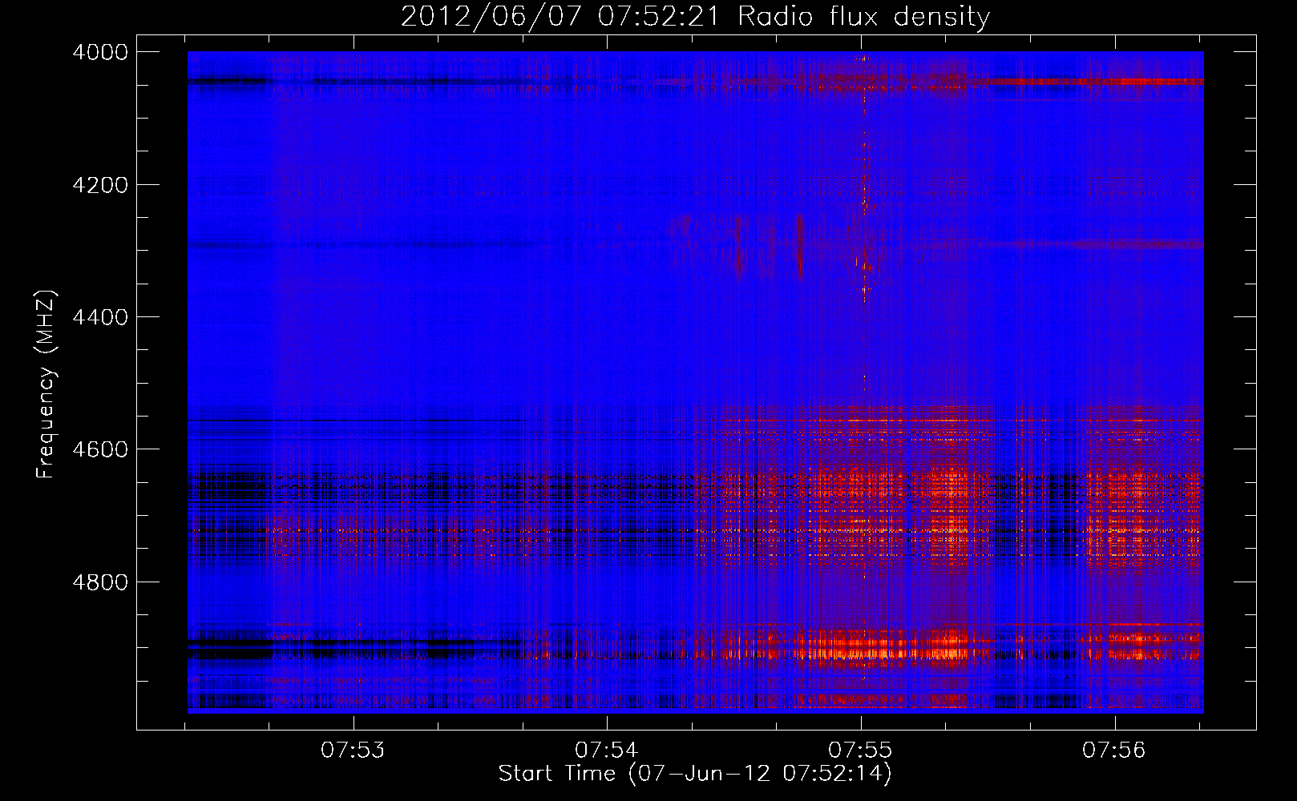Viewport: 1297px width, 801px height.
Task: Click the 4200 frequency tick label
Action: click(99, 185)
